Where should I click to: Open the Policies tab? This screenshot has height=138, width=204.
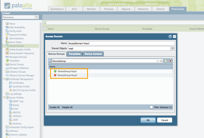pos(109,9)
